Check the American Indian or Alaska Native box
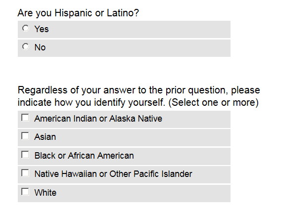281x213 pixels. click(25, 118)
